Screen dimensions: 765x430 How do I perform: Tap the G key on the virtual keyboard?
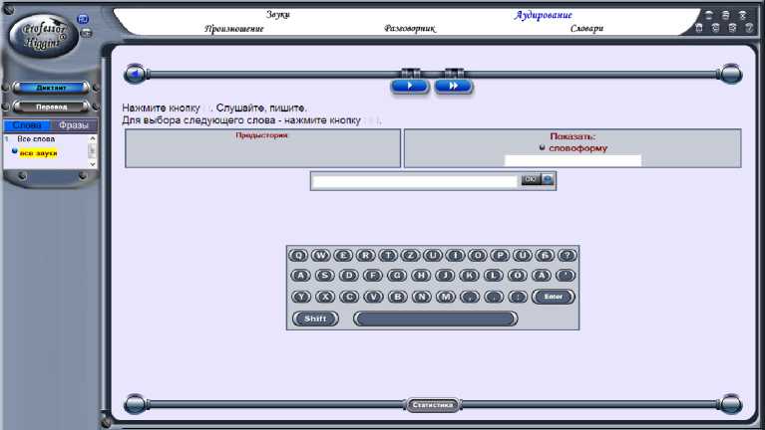tap(397, 276)
